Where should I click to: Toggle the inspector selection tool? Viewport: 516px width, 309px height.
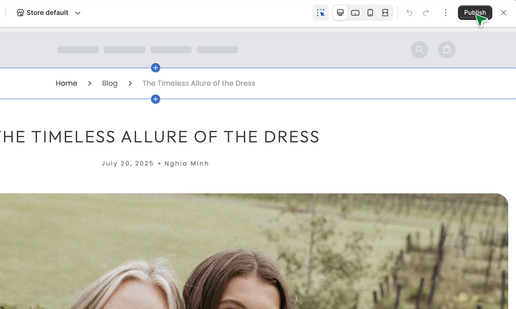[x=320, y=13]
